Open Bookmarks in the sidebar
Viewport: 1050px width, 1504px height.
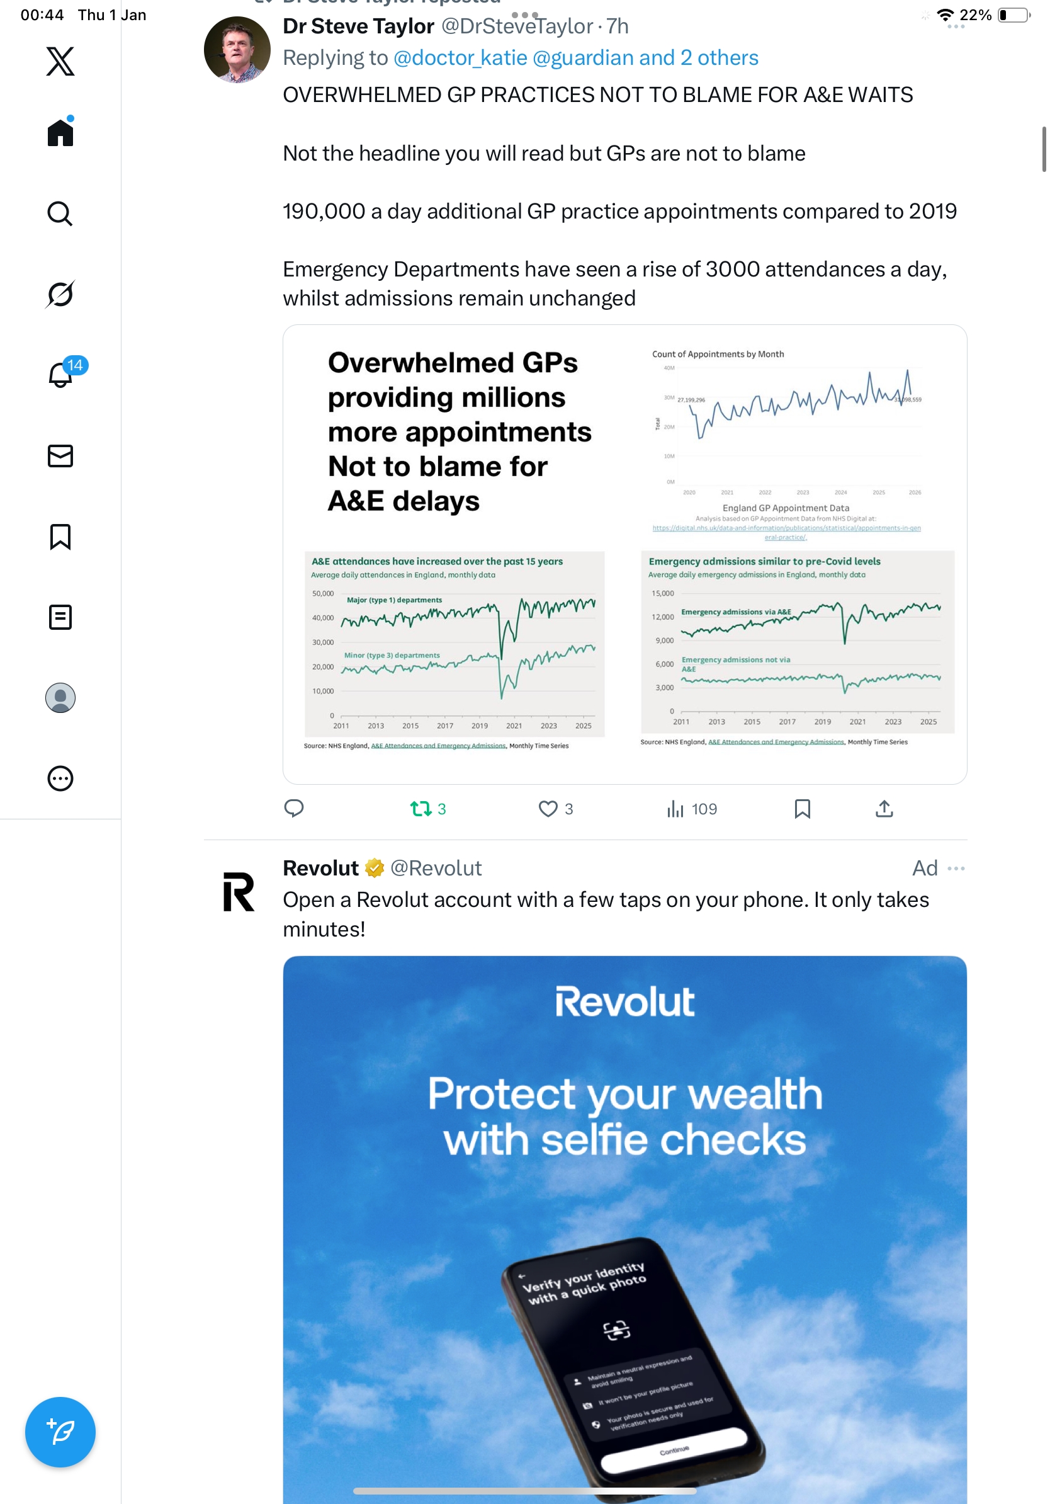point(60,537)
